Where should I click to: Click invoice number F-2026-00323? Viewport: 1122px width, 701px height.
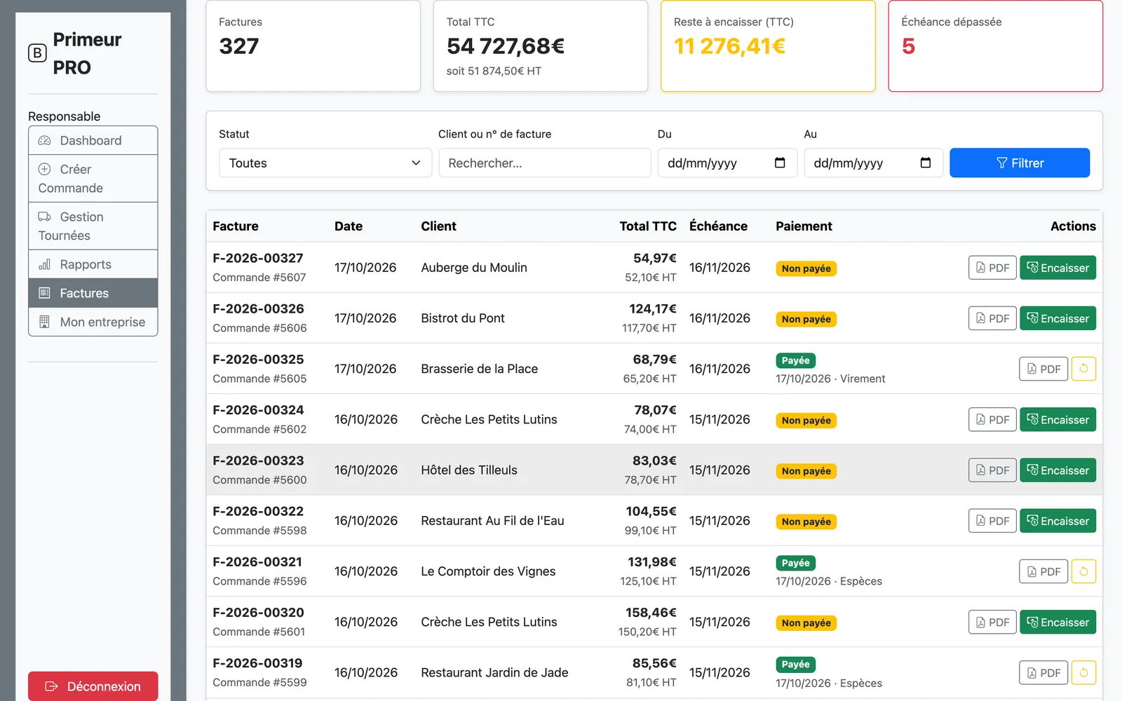(258, 461)
